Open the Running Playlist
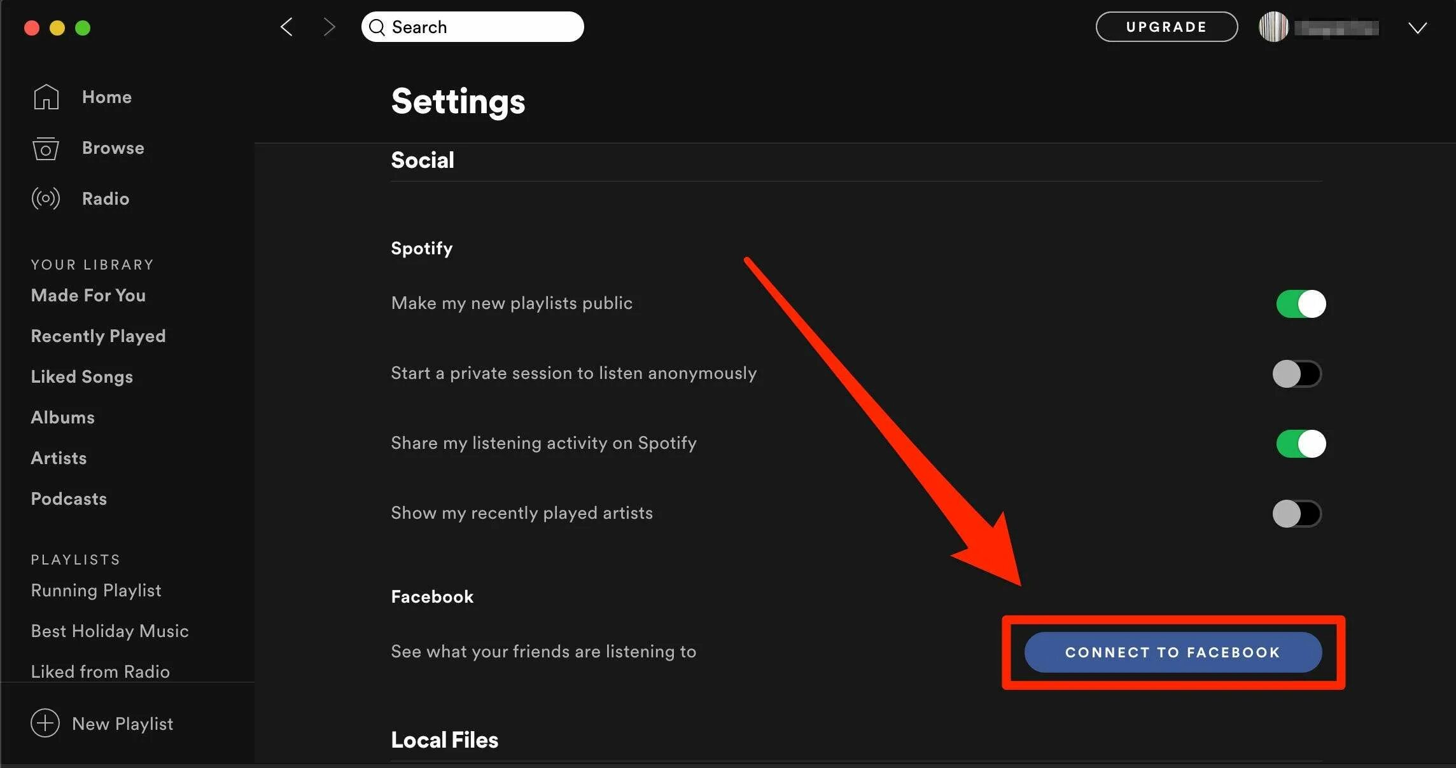Image resolution: width=1456 pixels, height=768 pixels. pyautogui.click(x=96, y=590)
